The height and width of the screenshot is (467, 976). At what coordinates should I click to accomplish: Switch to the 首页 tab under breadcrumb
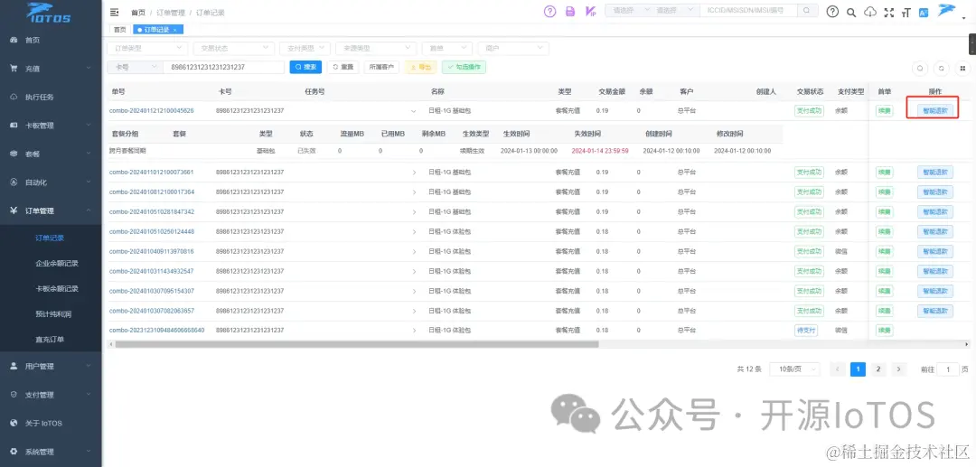tap(119, 30)
